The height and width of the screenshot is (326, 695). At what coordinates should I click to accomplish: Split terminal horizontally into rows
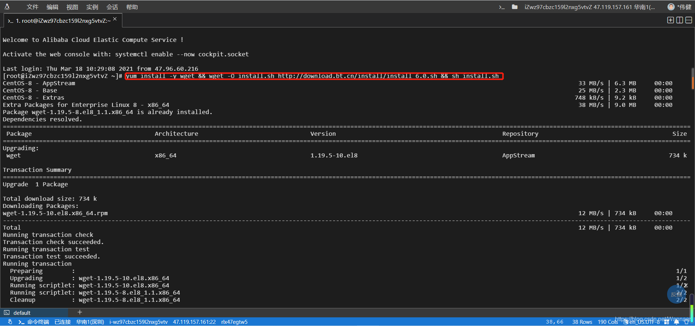(688, 20)
